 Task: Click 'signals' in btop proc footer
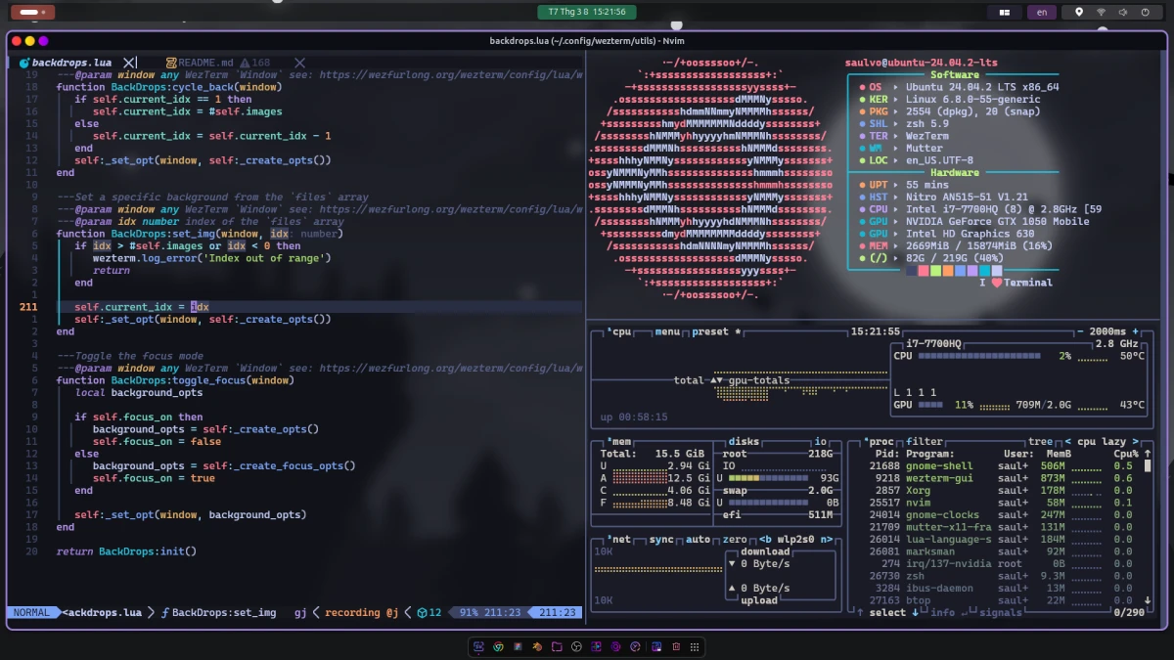1000,612
